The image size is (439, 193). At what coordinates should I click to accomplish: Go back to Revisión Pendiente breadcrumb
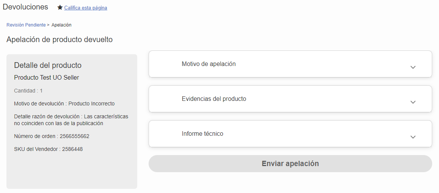click(26, 25)
